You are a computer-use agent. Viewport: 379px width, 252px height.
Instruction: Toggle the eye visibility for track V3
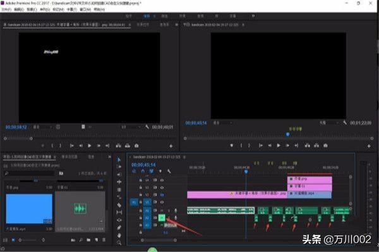pos(162,180)
